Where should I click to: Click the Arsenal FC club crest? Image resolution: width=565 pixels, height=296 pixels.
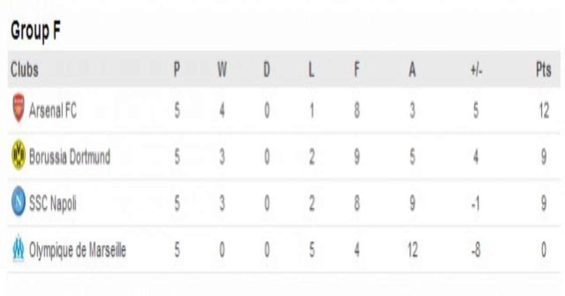[x=18, y=108]
